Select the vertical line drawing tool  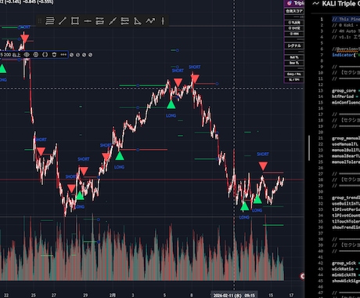(x=163, y=21)
